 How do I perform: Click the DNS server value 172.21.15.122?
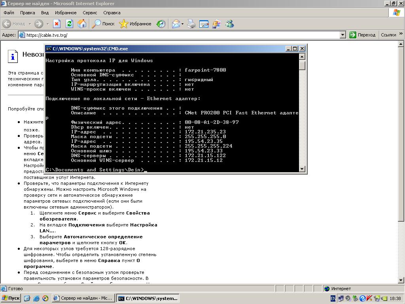tap(205, 155)
